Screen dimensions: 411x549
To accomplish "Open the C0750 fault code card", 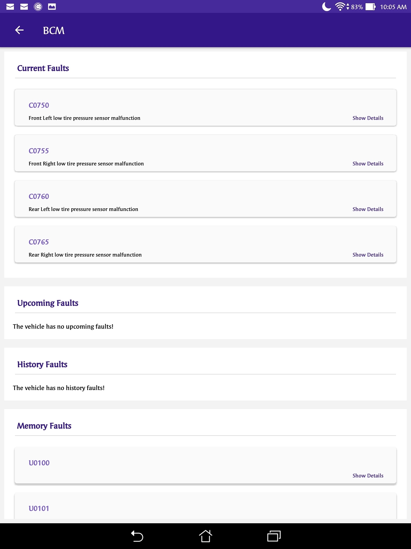I will [39, 105].
